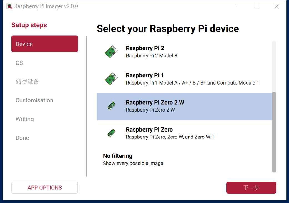This screenshot has width=289, height=203.
Task: Click the device list scrollbar thumb
Action: [274, 132]
